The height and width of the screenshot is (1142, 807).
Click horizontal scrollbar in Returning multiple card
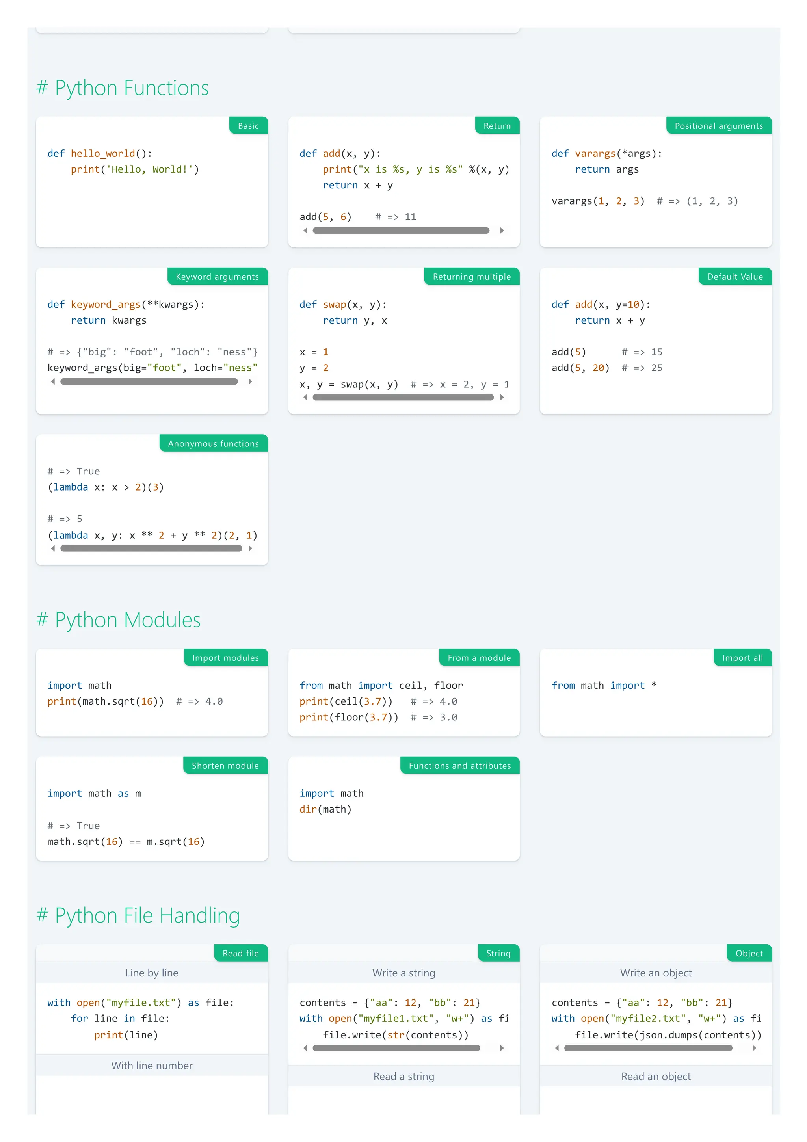(x=403, y=397)
